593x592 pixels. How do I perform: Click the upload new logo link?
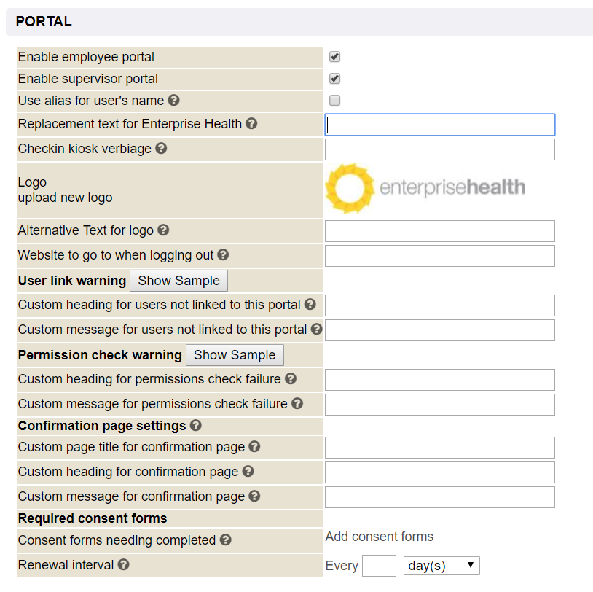[x=65, y=198]
